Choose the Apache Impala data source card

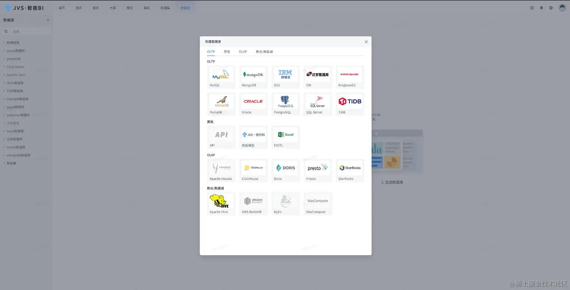tap(221, 170)
